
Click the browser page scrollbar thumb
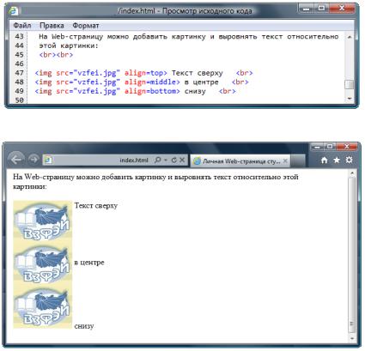(x=352, y=255)
